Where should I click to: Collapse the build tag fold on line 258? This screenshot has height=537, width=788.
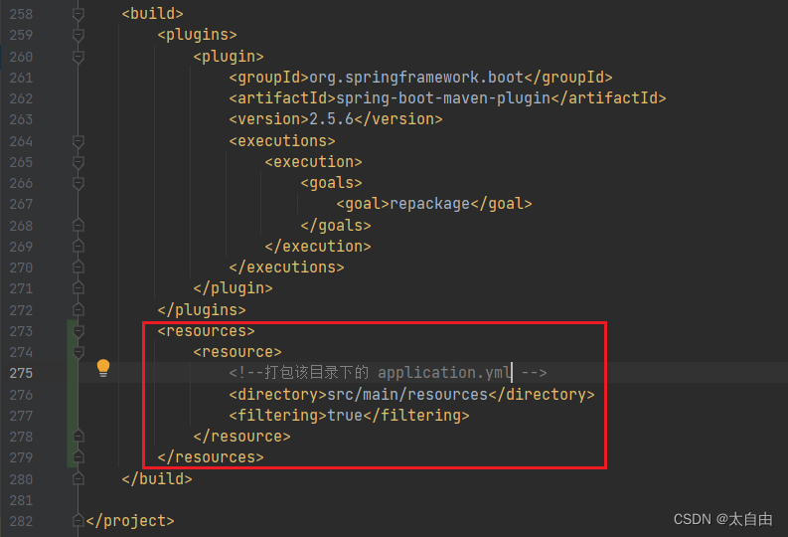(78, 14)
